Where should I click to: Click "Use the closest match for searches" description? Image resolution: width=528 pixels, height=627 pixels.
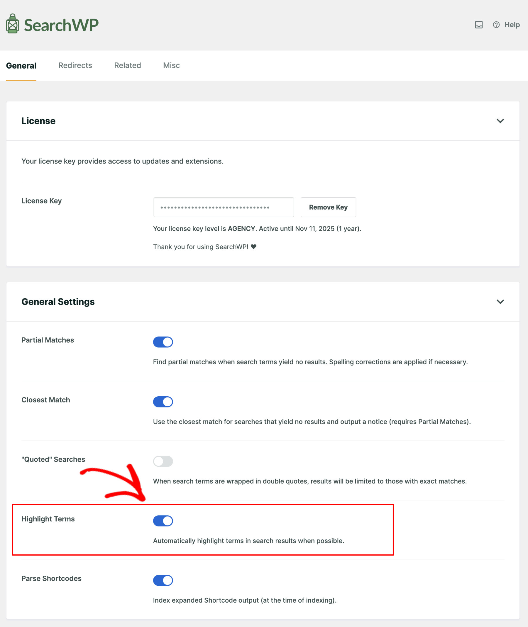pos(312,422)
